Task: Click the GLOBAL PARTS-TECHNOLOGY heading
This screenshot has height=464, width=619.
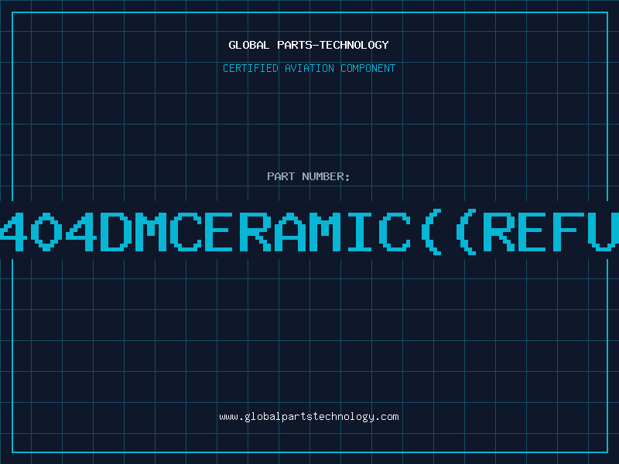Action: coord(309,45)
